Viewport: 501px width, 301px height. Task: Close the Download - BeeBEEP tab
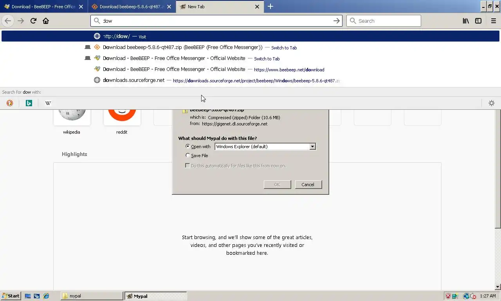coord(81,7)
